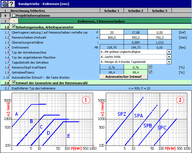Click the Scheibe 2 power value 17,88
192x153 pixels.
pos(136,32)
